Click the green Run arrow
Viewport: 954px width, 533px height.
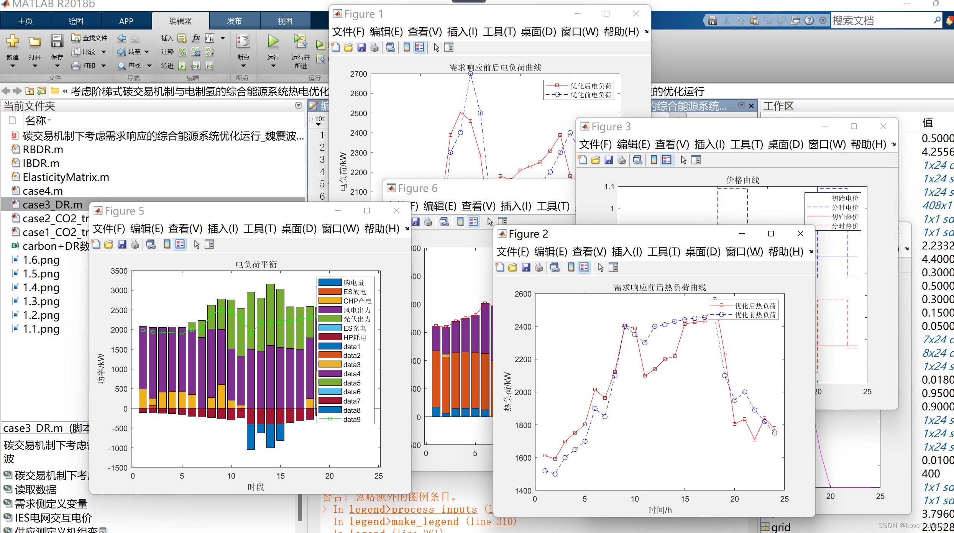pos(273,41)
